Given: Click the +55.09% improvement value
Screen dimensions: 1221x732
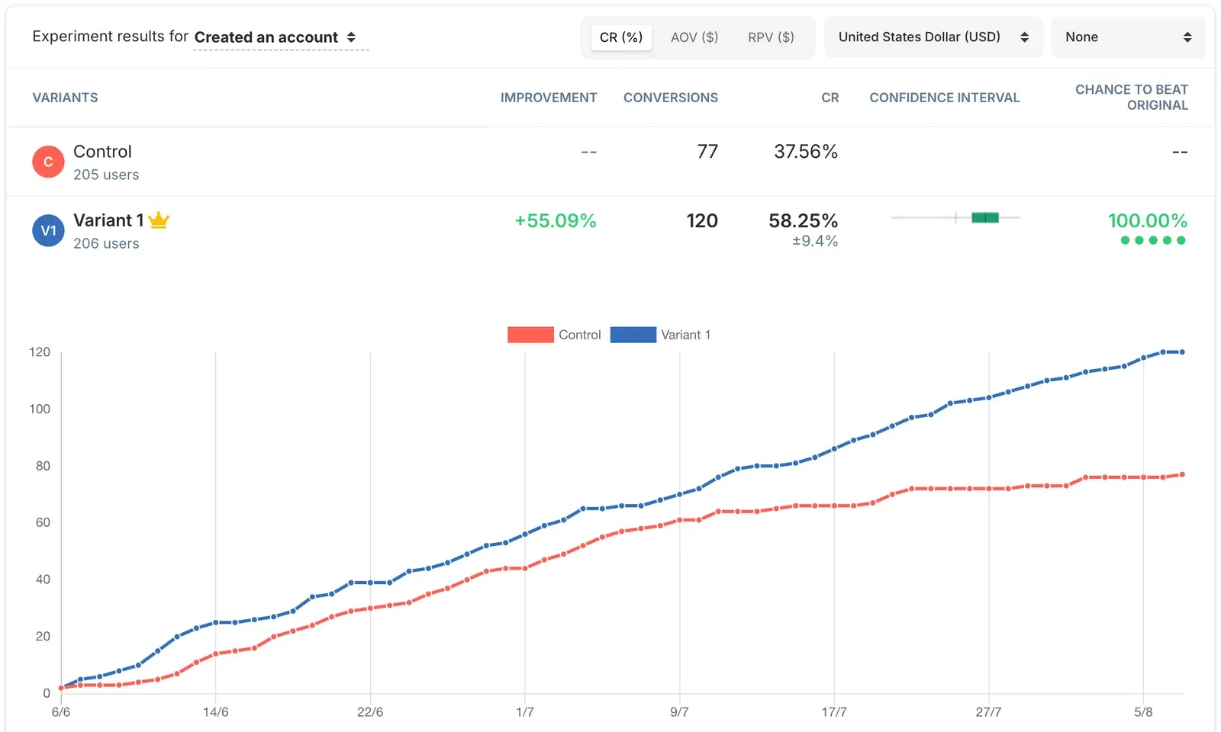Looking at the screenshot, I should pyautogui.click(x=556, y=221).
